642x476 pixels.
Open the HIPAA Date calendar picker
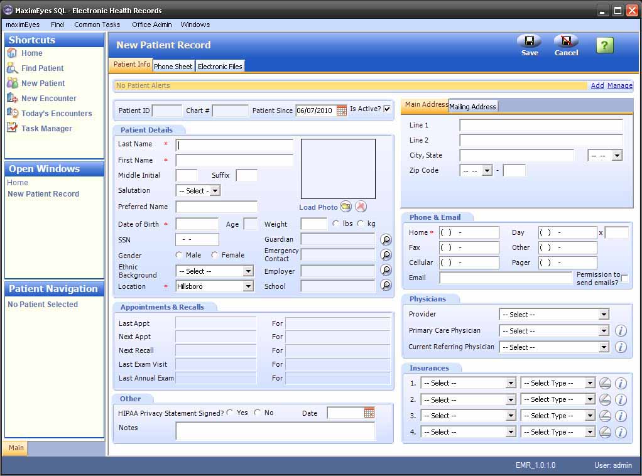tap(369, 413)
